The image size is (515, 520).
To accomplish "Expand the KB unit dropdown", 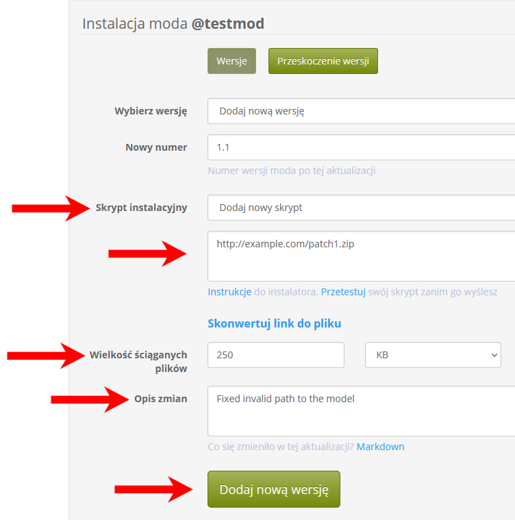I will coord(433,355).
